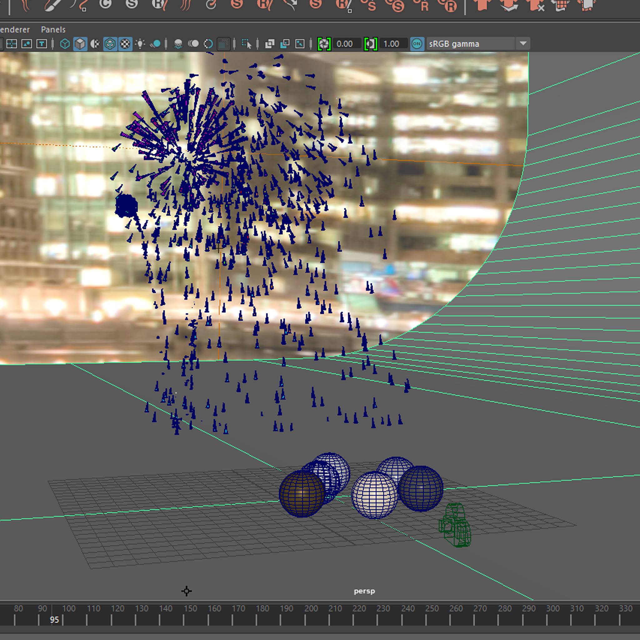
Task: Open the Panels menu
Action: pos(53,29)
